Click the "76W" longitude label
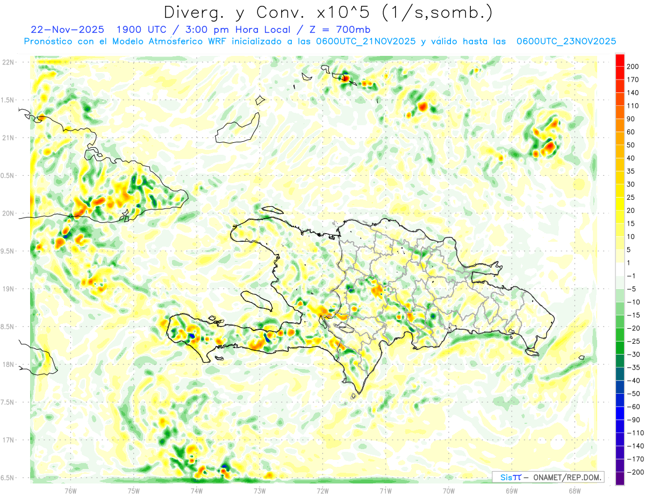 (70, 490)
